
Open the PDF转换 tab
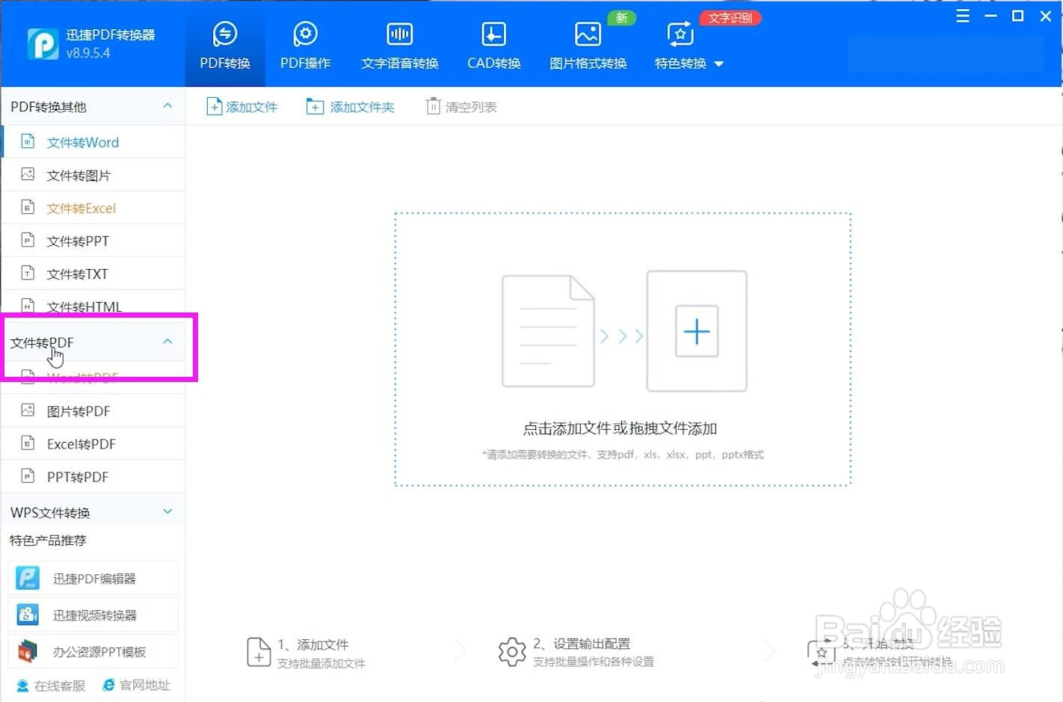[224, 45]
